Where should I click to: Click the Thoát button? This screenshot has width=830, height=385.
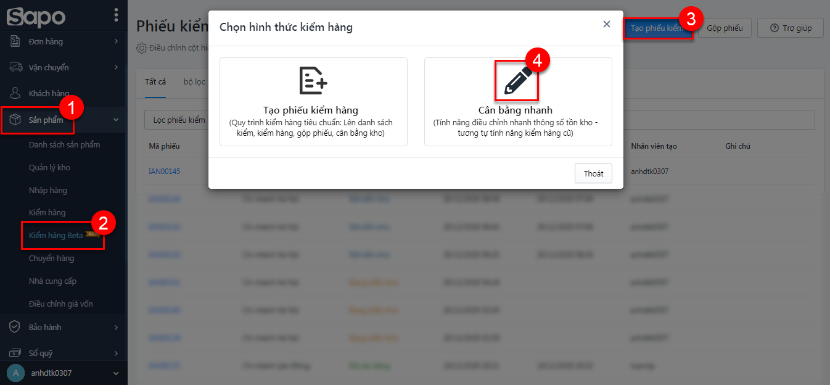(593, 173)
